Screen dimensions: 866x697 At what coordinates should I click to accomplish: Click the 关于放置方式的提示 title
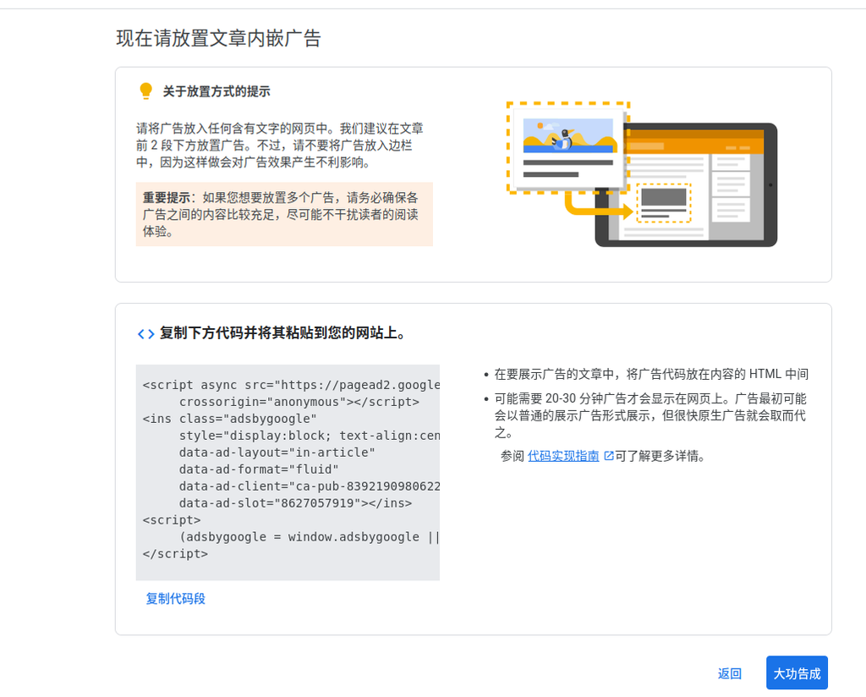click(x=216, y=91)
